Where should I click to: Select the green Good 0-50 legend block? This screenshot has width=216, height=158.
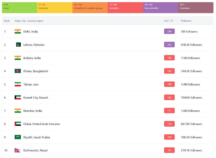tap(19, 8)
